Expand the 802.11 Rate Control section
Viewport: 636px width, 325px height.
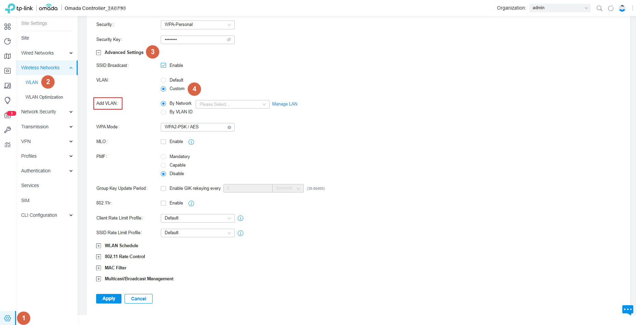99,257
